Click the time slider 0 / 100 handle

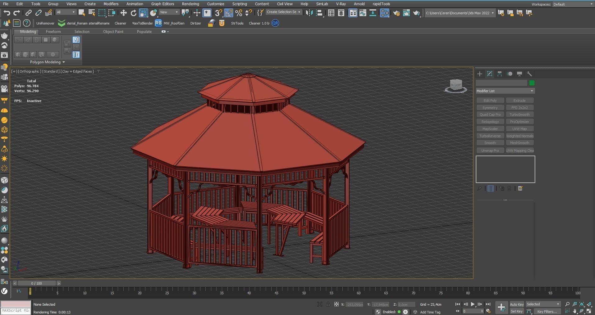click(x=37, y=283)
